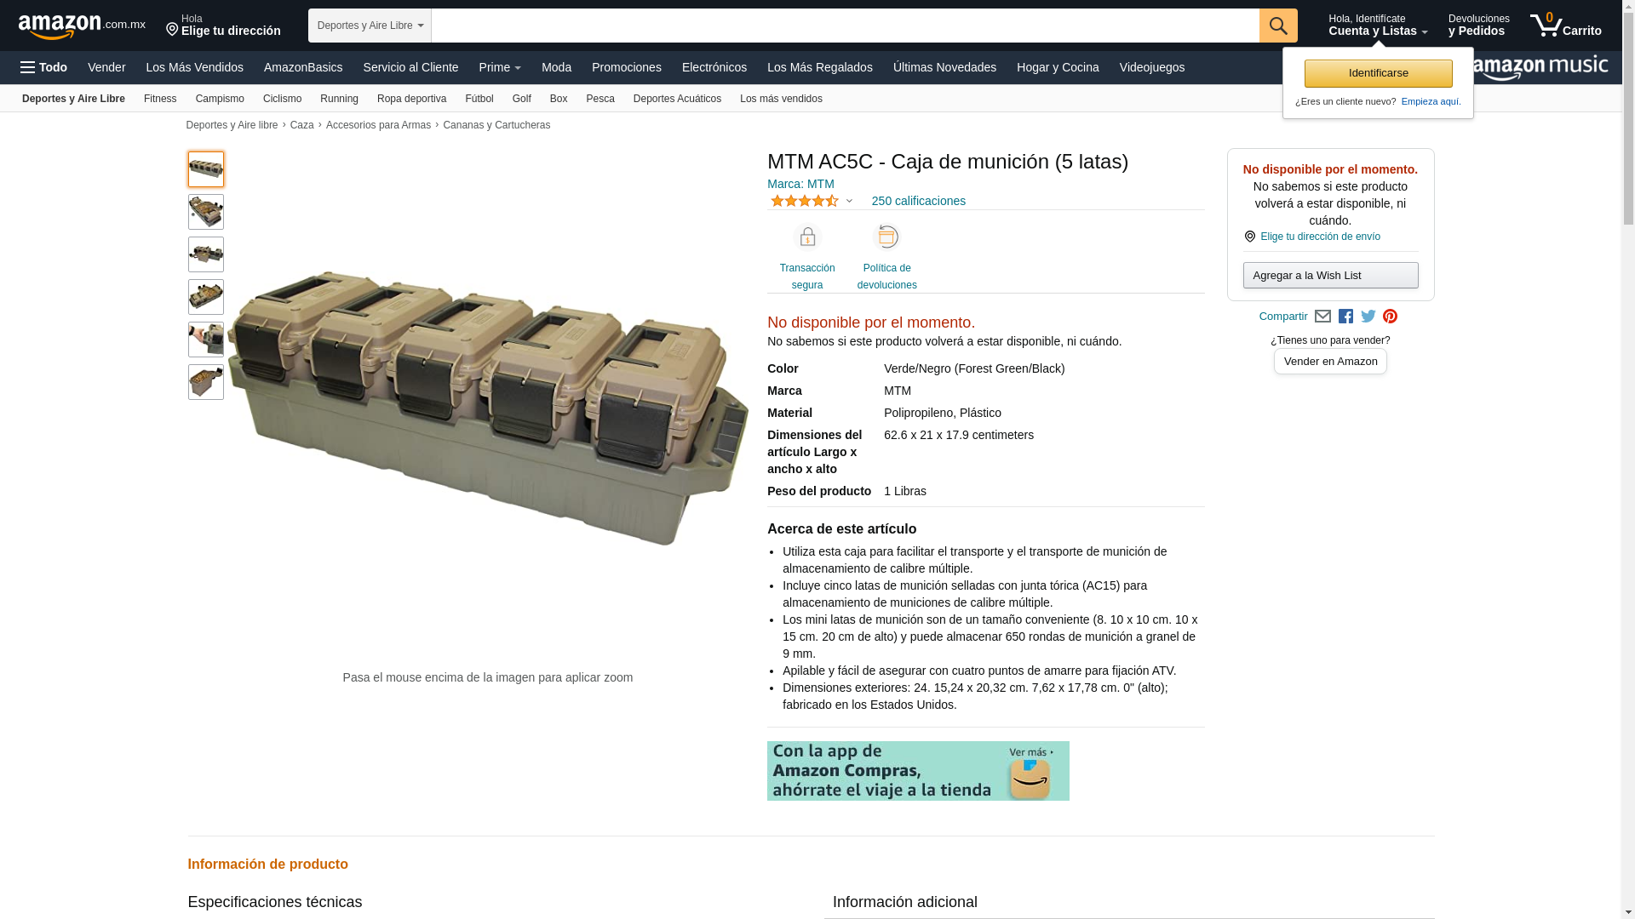
Task: Share product on Pinterest icon
Action: pyautogui.click(x=1391, y=317)
